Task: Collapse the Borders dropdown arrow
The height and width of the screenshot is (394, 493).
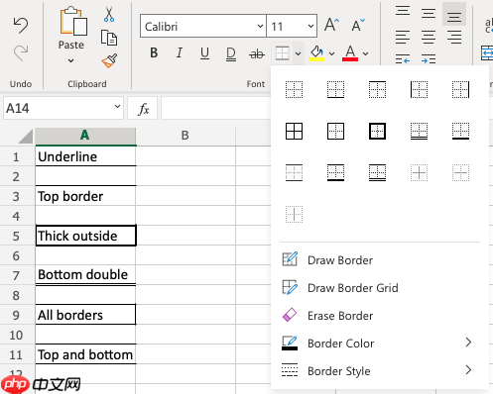Action: point(298,53)
